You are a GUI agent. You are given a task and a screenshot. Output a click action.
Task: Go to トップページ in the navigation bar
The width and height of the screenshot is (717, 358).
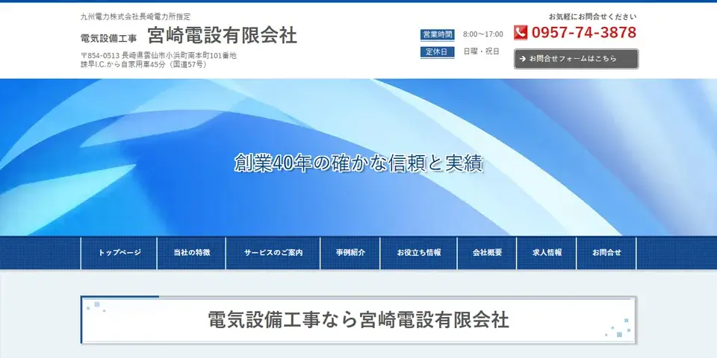click(x=119, y=253)
